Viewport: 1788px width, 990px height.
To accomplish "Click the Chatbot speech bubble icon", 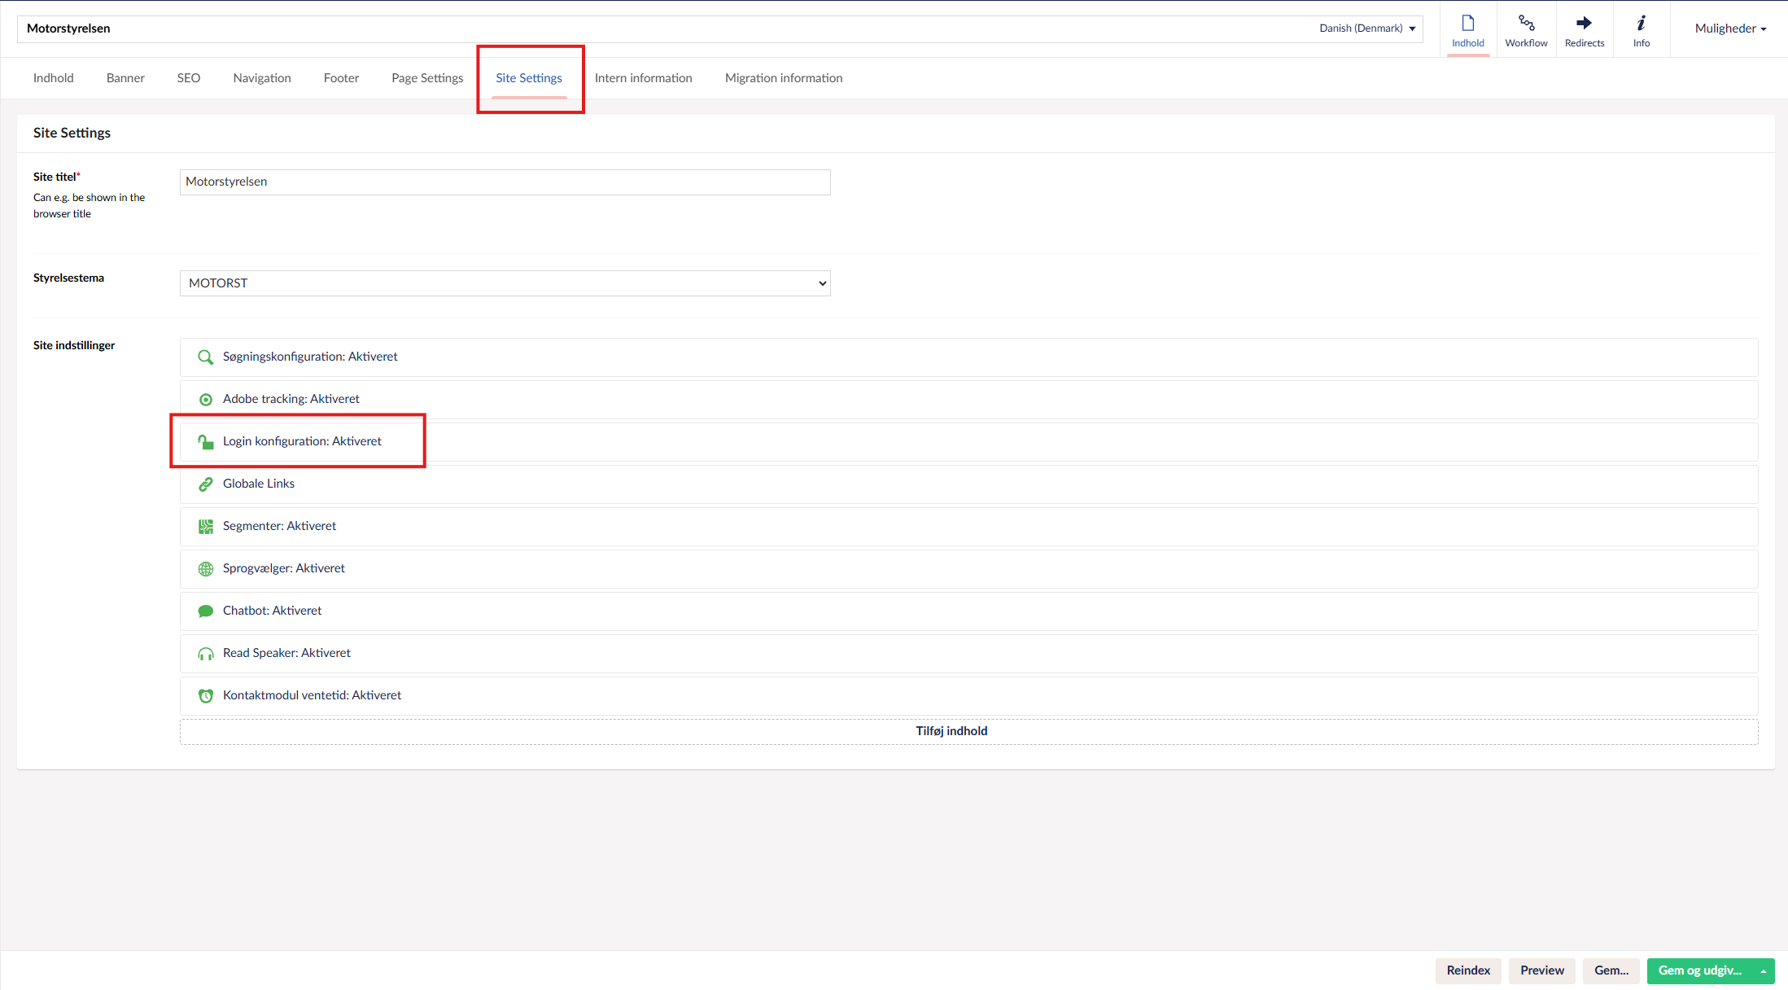I will click(x=205, y=611).
